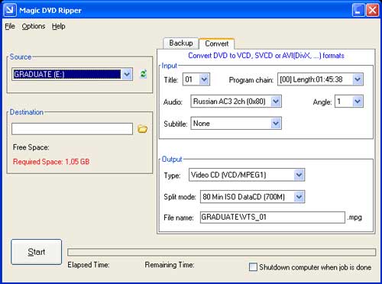The width and height of the screenshot is (382, 284).
Task: Expand the Source drive dropdown
Action: [127, 74]
